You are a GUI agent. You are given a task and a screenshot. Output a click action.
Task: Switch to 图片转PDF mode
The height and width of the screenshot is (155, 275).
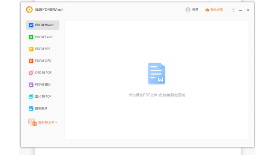pos(42,97)
